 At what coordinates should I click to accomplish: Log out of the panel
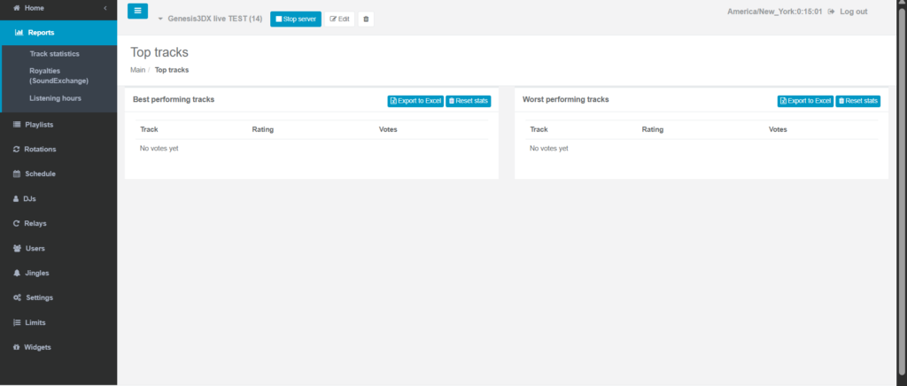click(848, 12)
